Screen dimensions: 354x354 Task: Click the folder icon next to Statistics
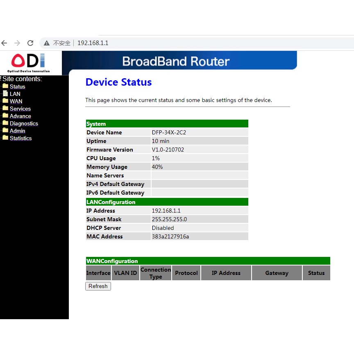5,138
